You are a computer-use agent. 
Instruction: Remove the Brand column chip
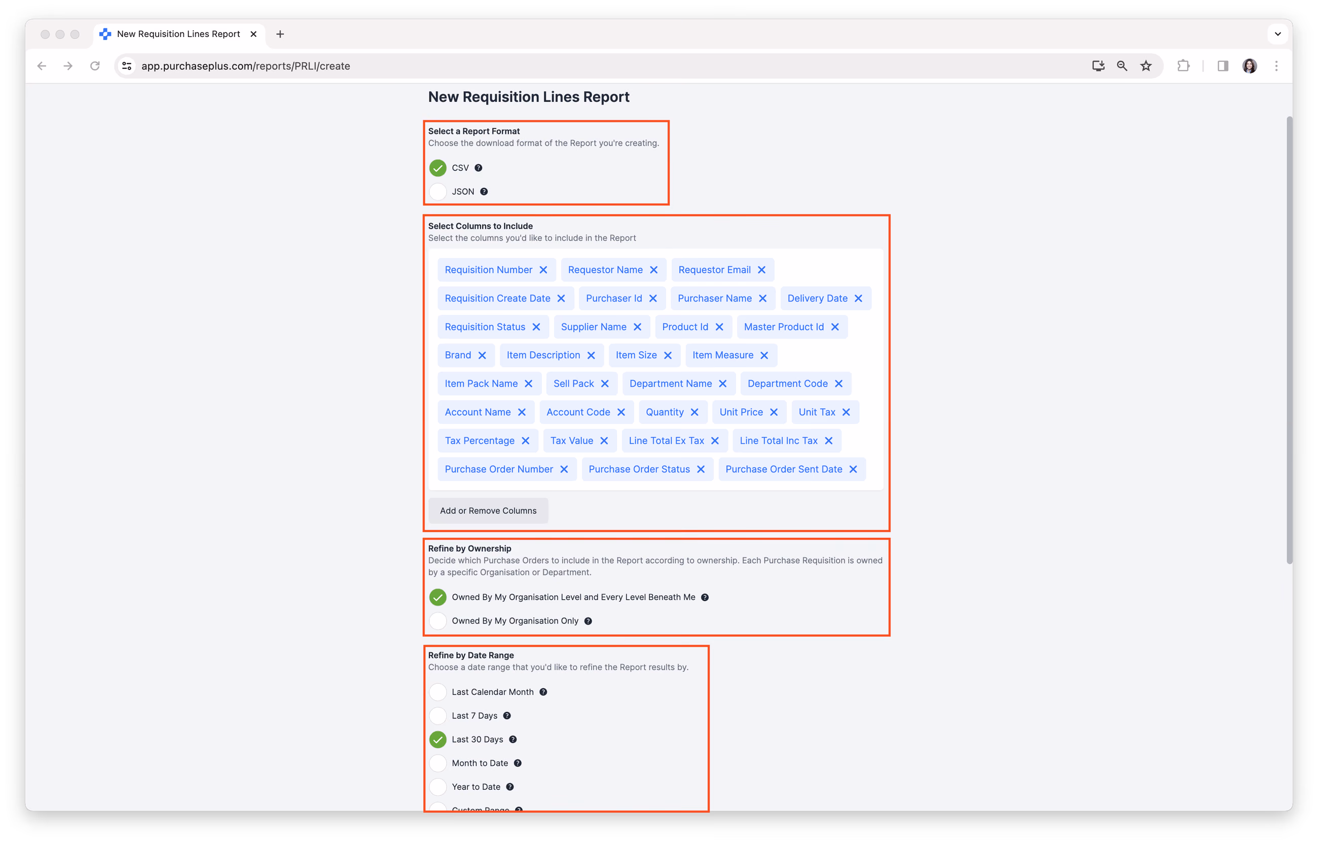482,355
